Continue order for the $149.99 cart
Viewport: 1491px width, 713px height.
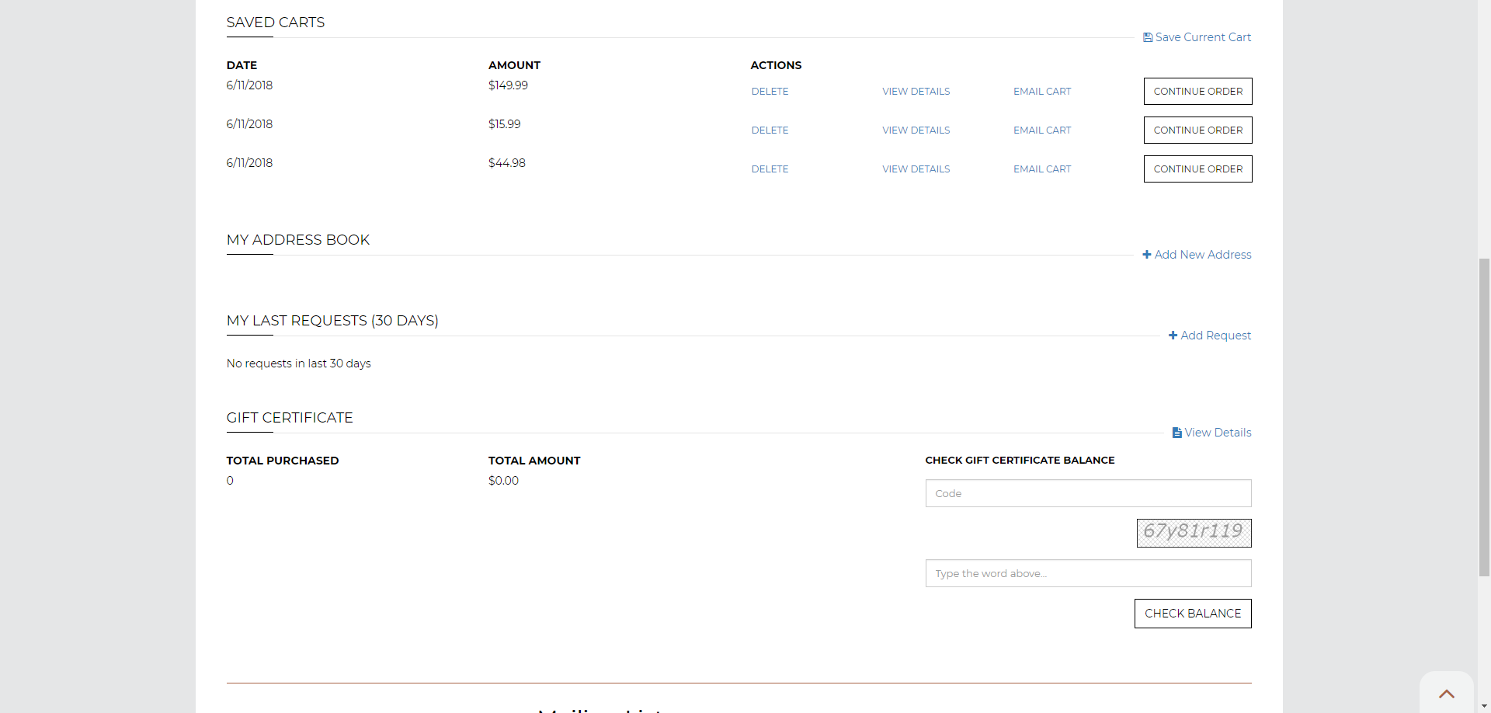click(1197, 92)
